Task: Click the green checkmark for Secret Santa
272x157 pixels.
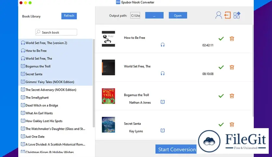Action: tap(221, 125)
